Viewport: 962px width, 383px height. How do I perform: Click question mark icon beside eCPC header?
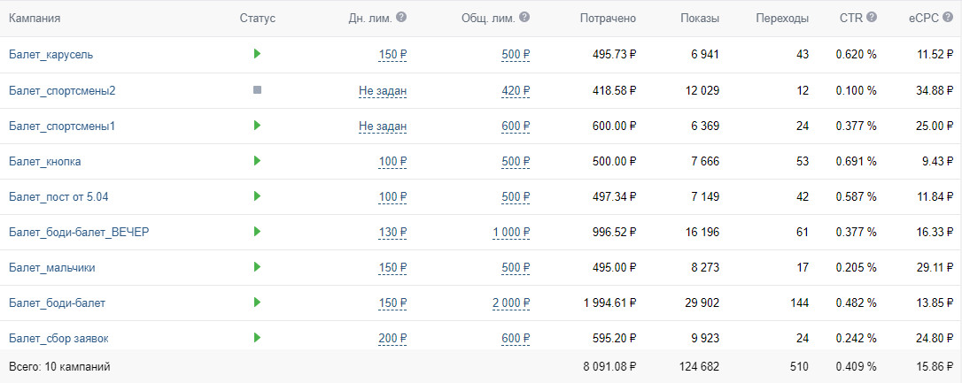tap(949, 18)
